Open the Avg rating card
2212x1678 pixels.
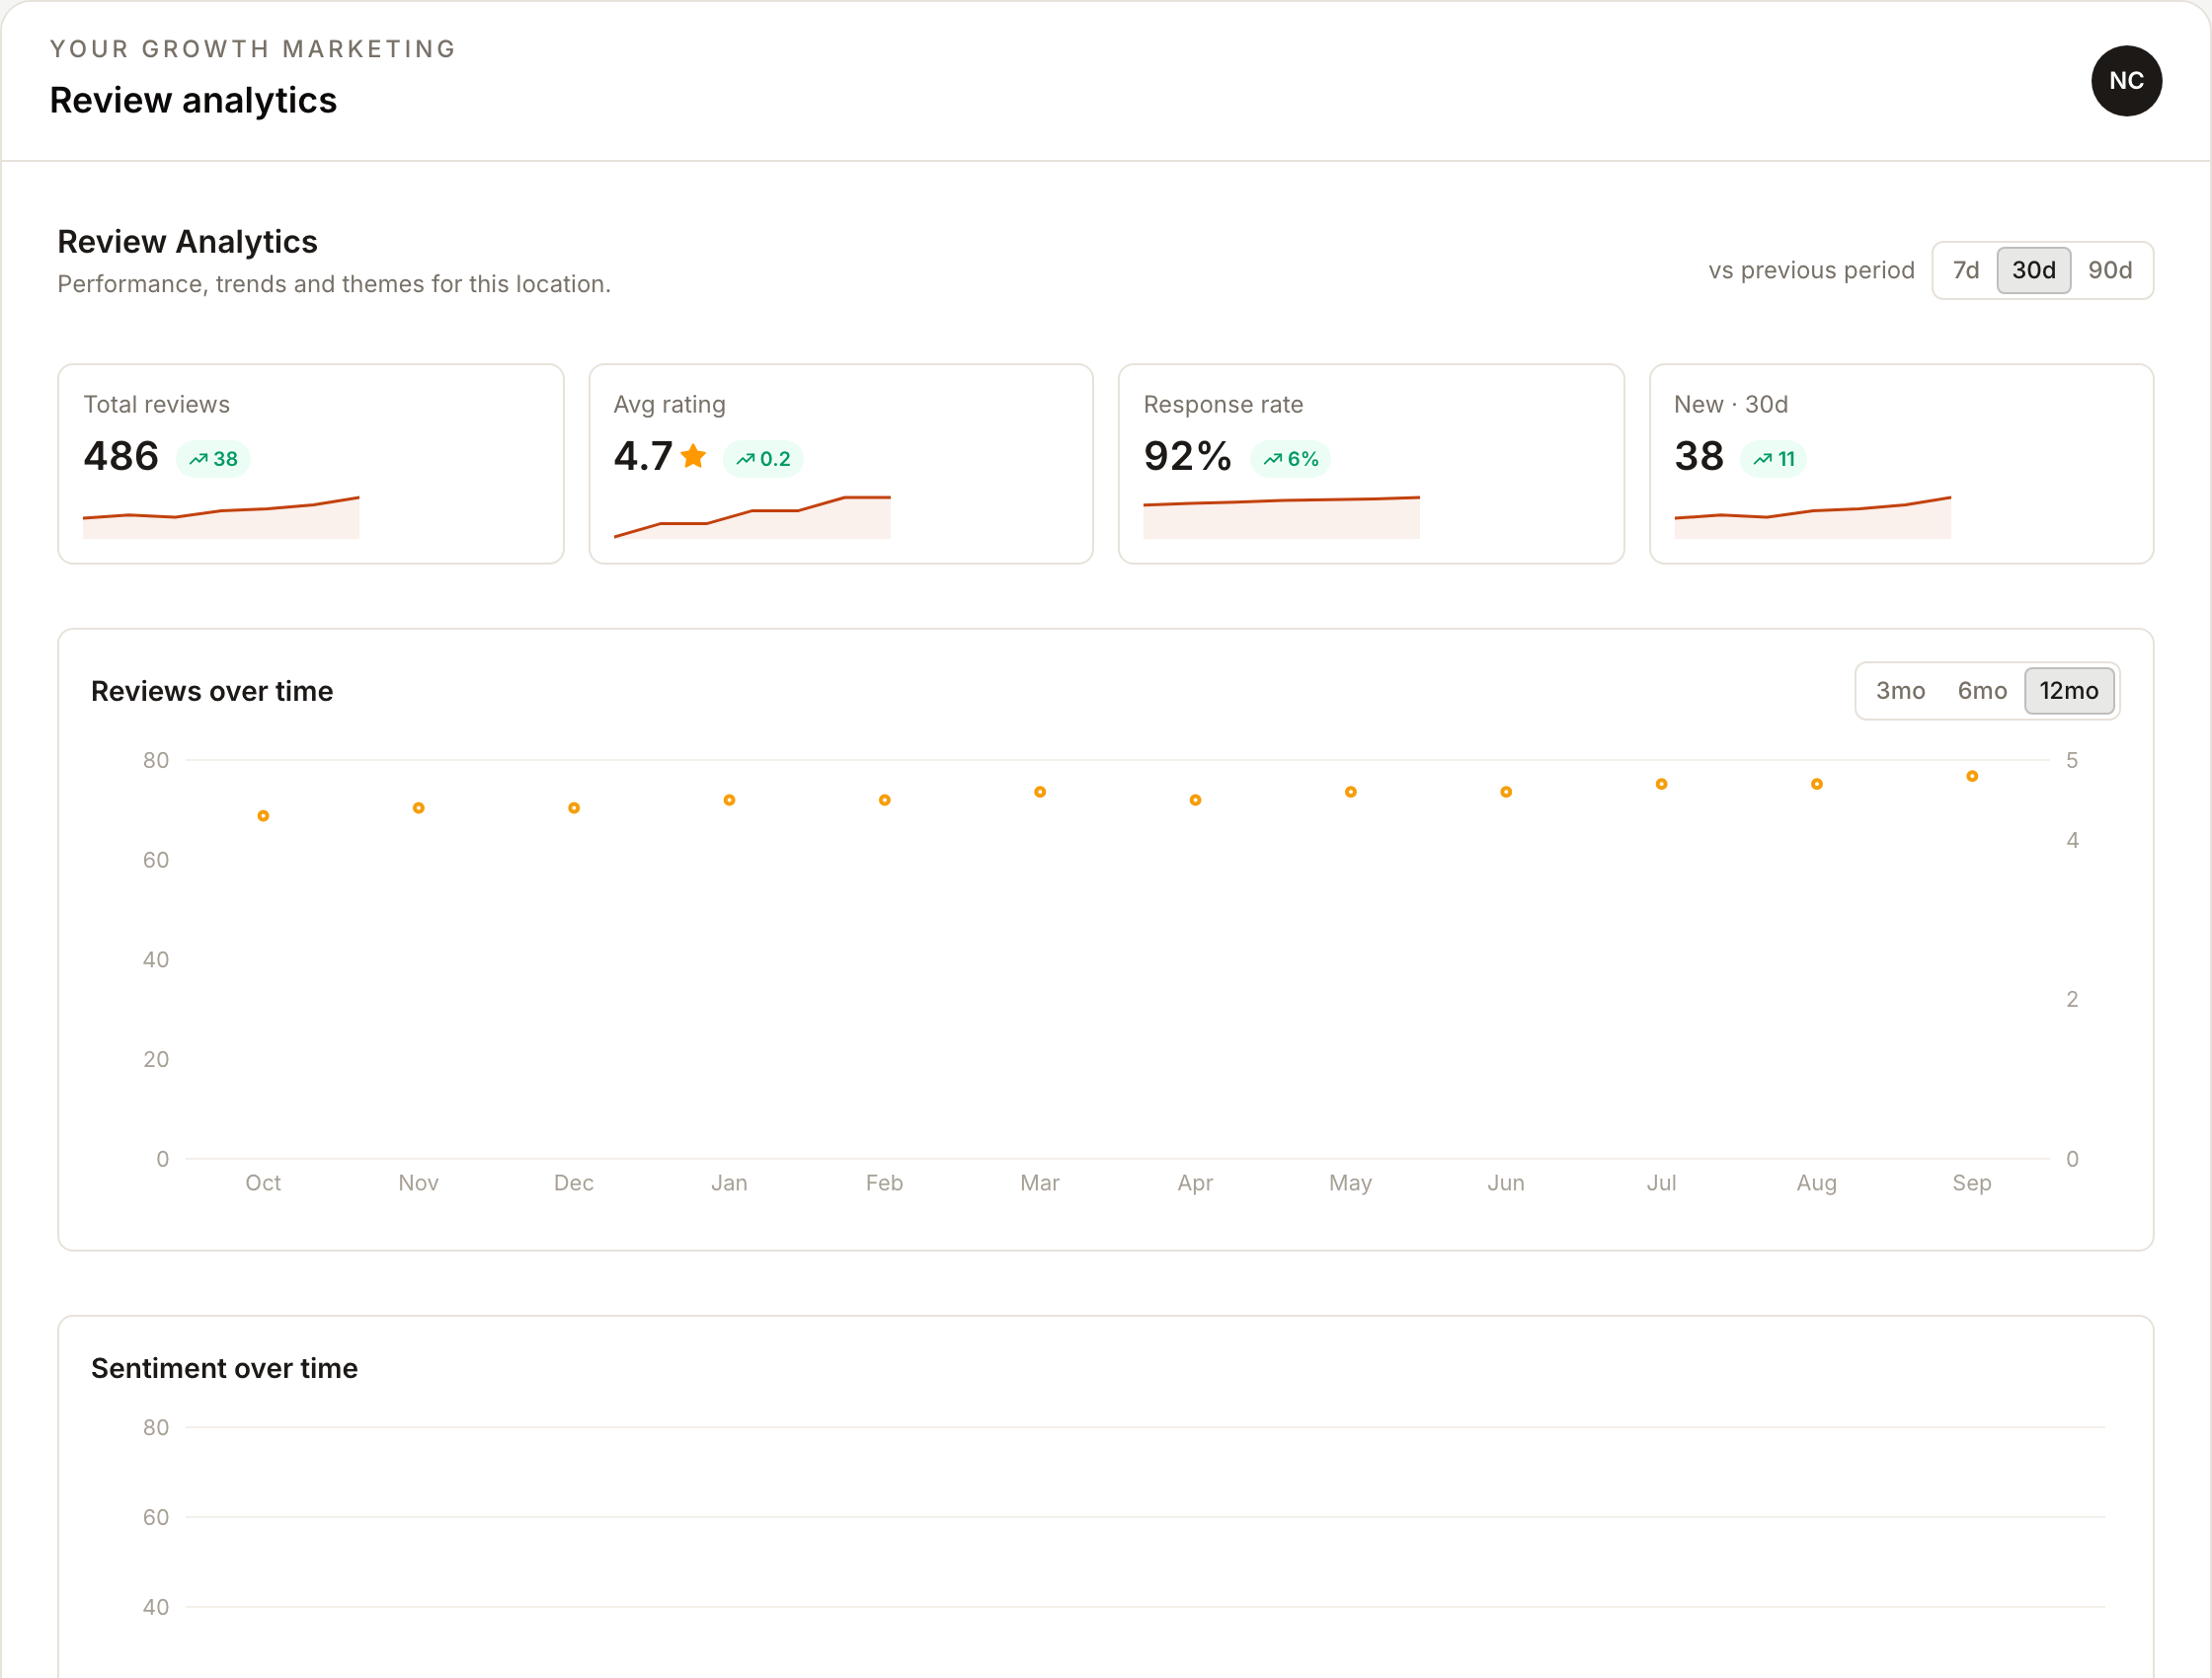coord(840,464)
